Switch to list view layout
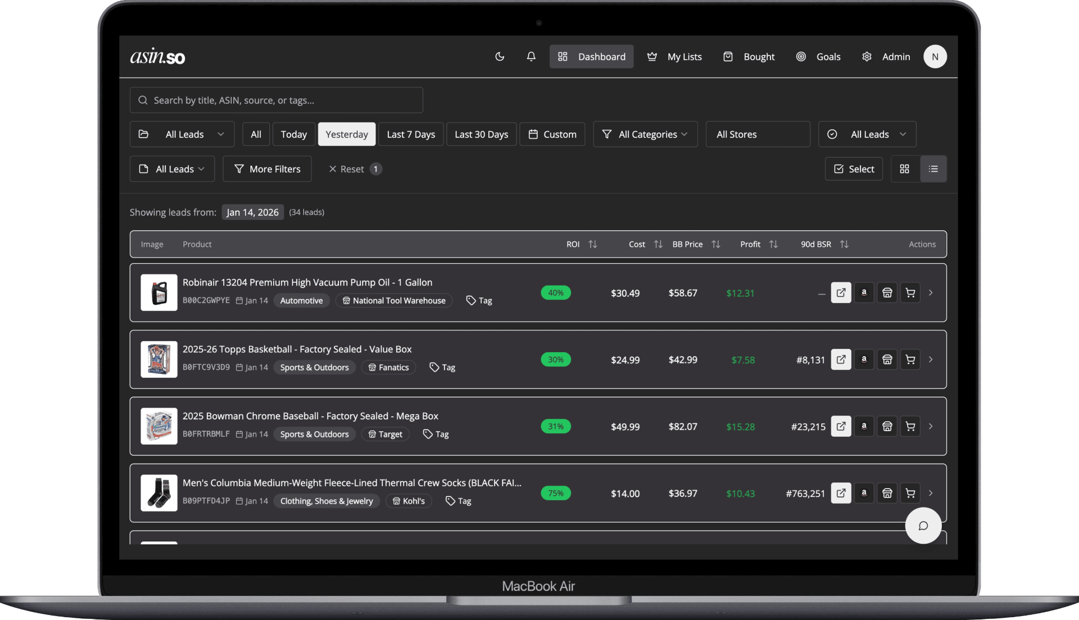The image size is (1079, 620). [x=933, y=169]
